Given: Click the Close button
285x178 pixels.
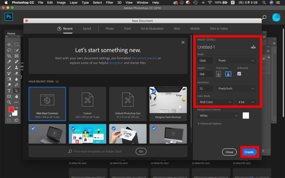Looking at the screenshot, I should (x=229, y=152).
